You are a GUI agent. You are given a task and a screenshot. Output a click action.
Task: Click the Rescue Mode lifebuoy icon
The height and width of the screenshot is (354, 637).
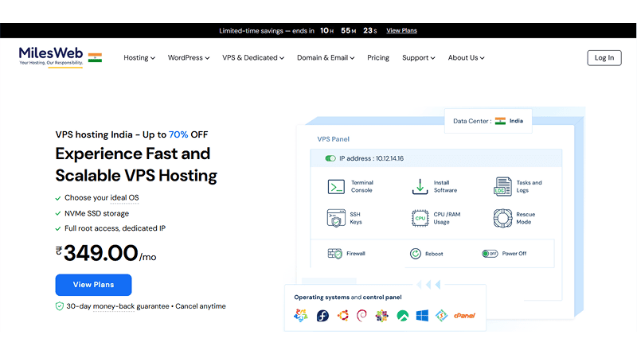[x=502, y=218]
